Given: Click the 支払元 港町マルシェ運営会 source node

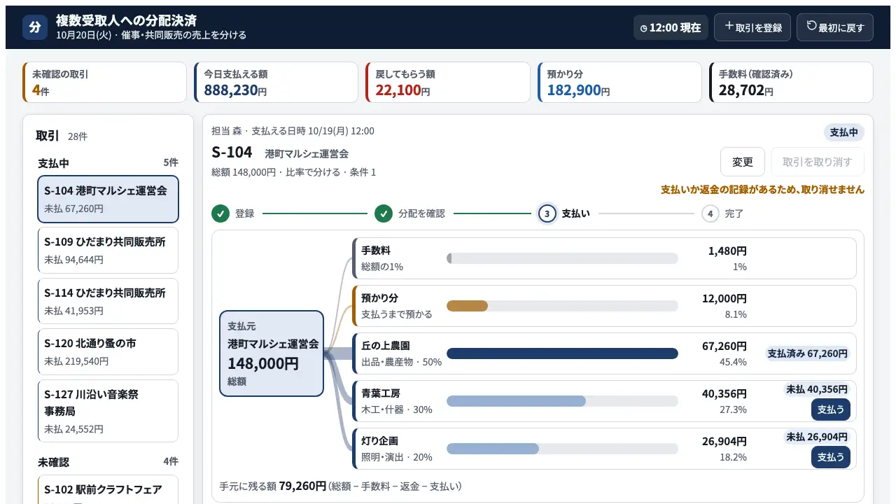Looking at the screenshot, I should pyautogui.click(x=272, y=353).
